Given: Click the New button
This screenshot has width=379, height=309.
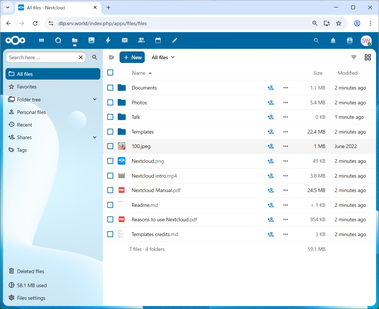Looking at the screenshot, I should coord(132,57).
